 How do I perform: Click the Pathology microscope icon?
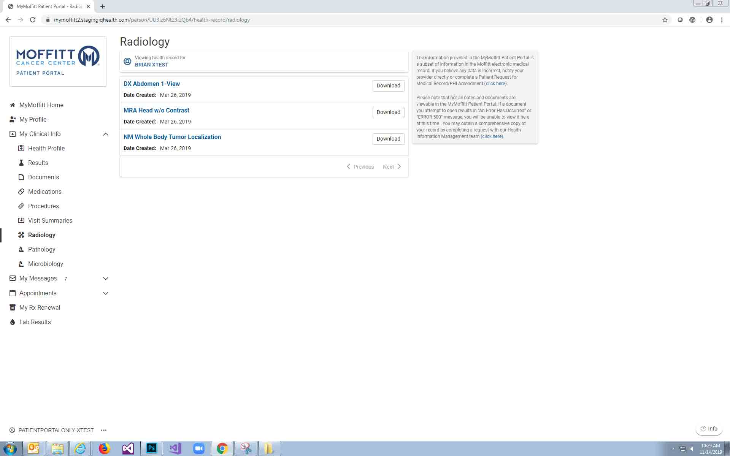coord(21,249)
